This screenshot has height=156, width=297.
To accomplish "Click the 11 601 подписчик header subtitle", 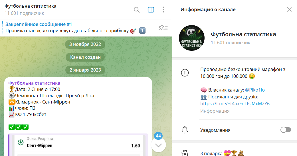I will (24, 13).
